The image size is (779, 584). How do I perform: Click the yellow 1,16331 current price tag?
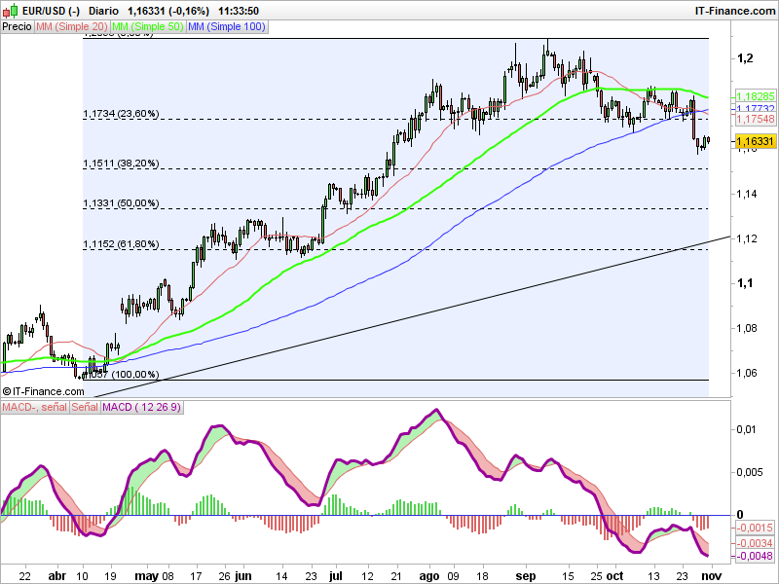pyautogui.click(x=756, y=141)
